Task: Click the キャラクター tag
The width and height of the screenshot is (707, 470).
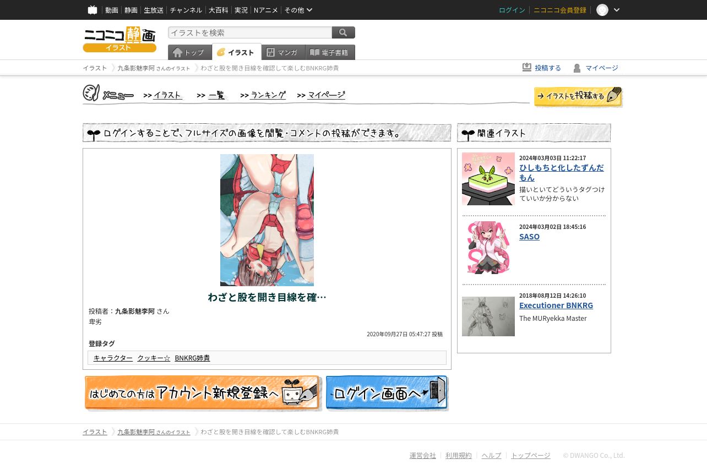Action: click(113, 358)
